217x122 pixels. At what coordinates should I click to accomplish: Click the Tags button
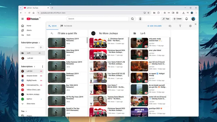[x=166, y=19]
